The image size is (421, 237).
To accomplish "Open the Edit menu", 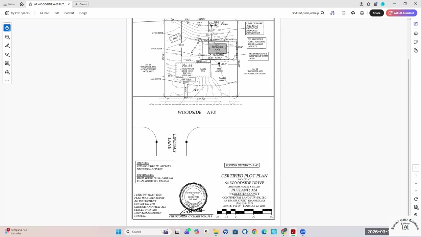I will coord(57,13).
